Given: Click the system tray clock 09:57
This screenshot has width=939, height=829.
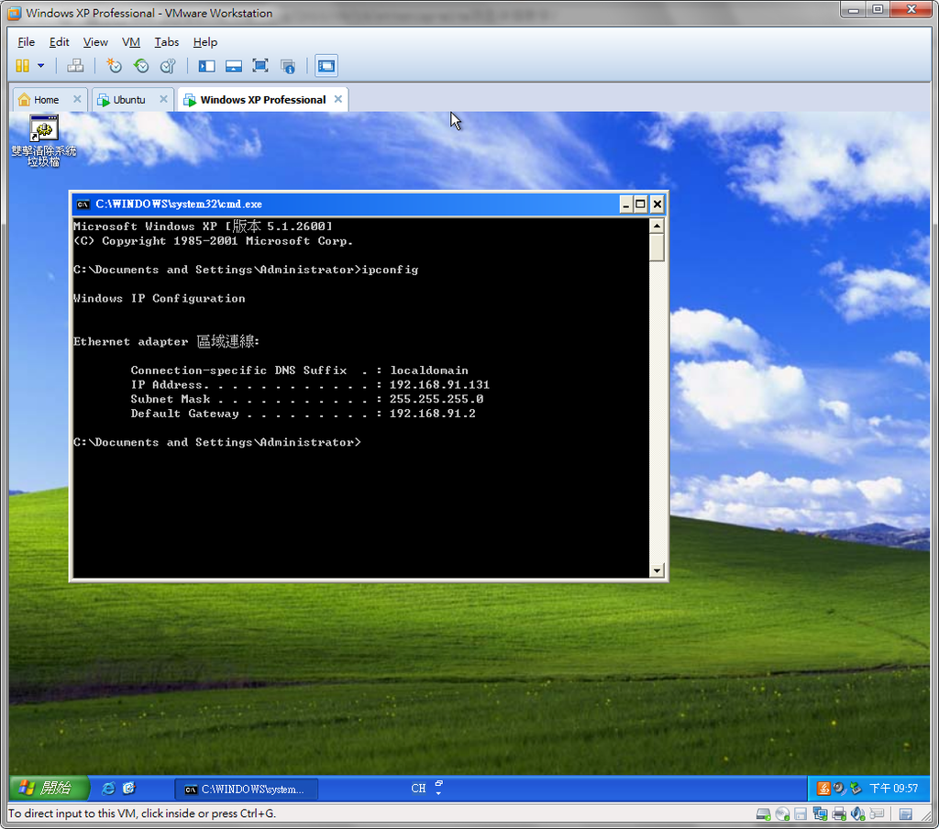Looking at the screenshot, I should pyautogui.click(x=893, y=789).
